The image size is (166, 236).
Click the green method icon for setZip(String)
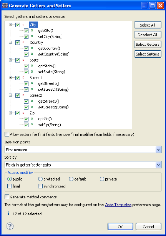click(32, 125)
